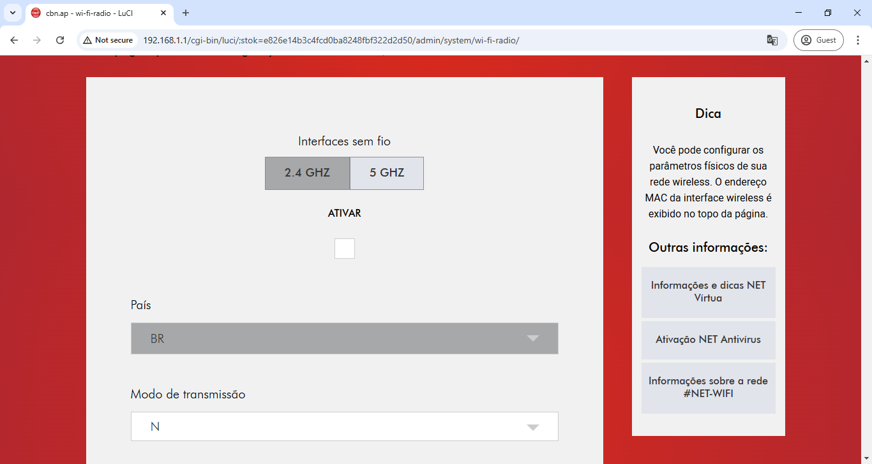Open Informações sobre a rede #NET-WIFI
The image size is (872, 464).
coord(708,388)
